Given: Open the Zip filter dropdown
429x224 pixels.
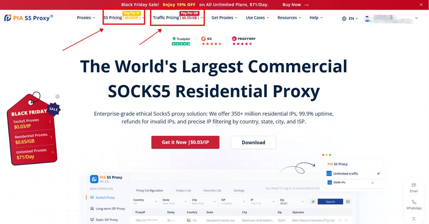Looking at the screenshot, I should pos(292,202).
